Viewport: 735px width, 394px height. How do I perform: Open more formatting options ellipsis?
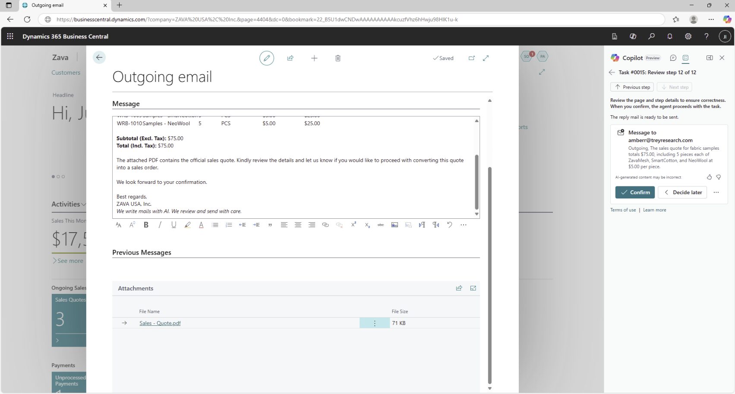(x=464, y=225)
